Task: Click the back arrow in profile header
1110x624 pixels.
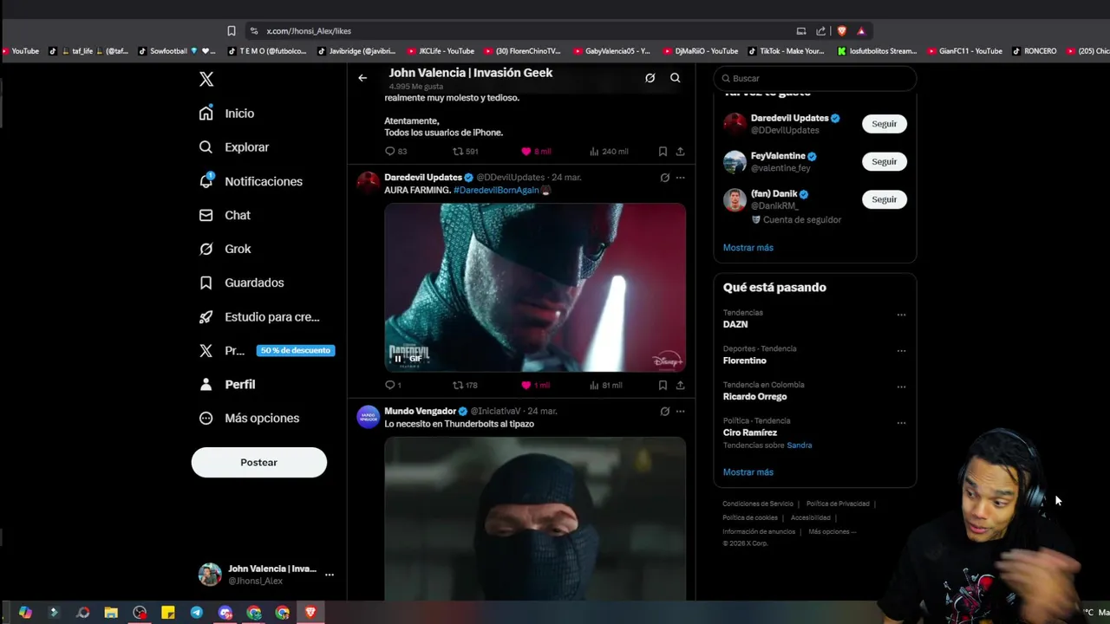Action: [362, 78]
